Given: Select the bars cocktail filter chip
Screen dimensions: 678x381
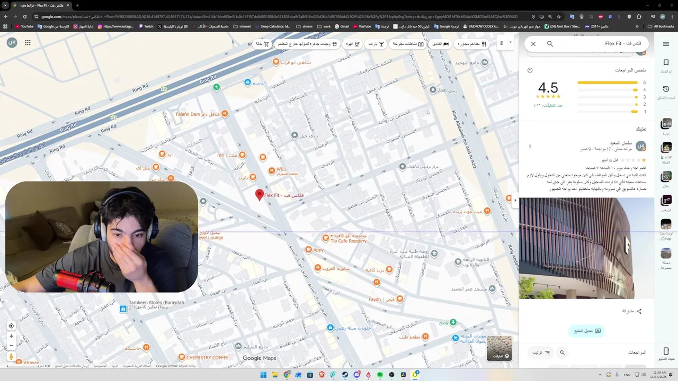Looking at the screenshot, I should tap(376, 44).
